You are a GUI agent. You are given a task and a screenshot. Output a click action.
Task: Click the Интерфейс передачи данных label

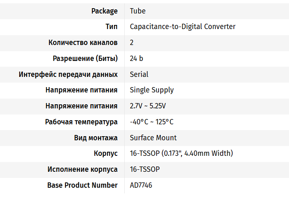coord(68,74)
